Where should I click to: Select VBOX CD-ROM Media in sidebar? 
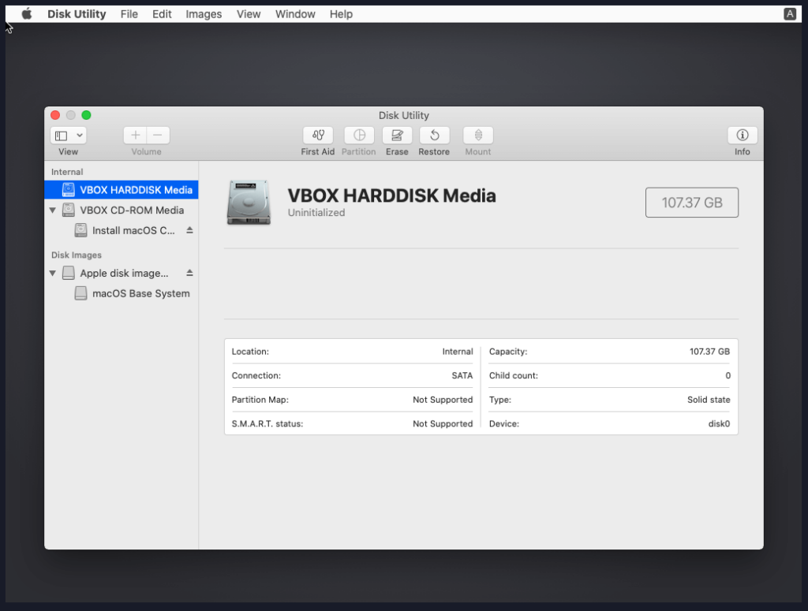[x=122, y=210]
